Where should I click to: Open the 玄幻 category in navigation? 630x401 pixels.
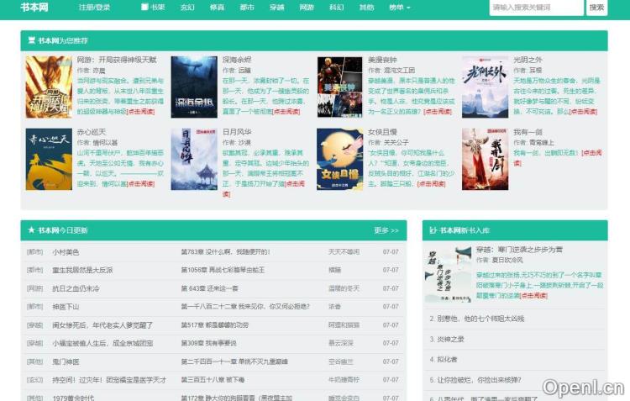186,8
